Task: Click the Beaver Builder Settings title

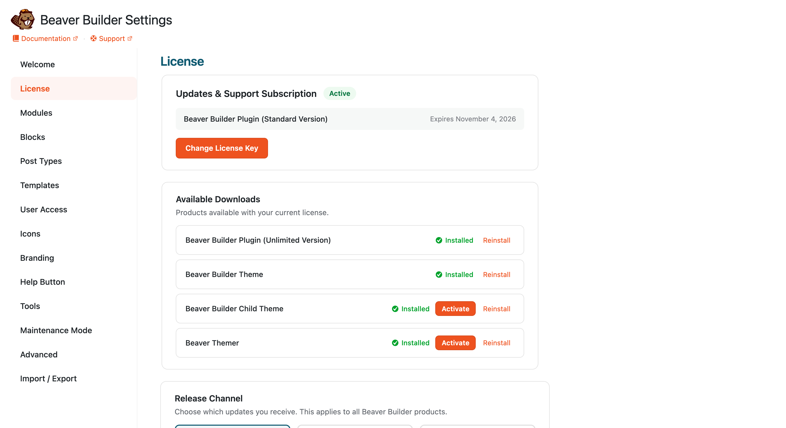Action: [x=106, y=20]
